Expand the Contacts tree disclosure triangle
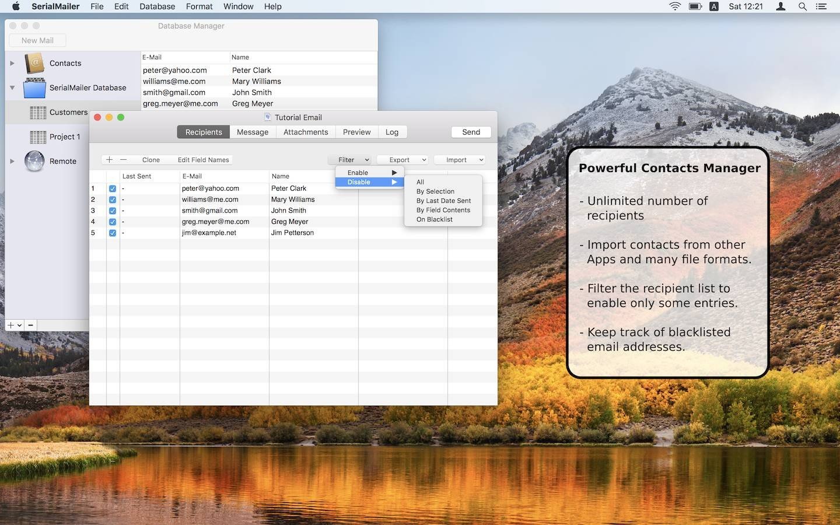 tap(12, 63)
